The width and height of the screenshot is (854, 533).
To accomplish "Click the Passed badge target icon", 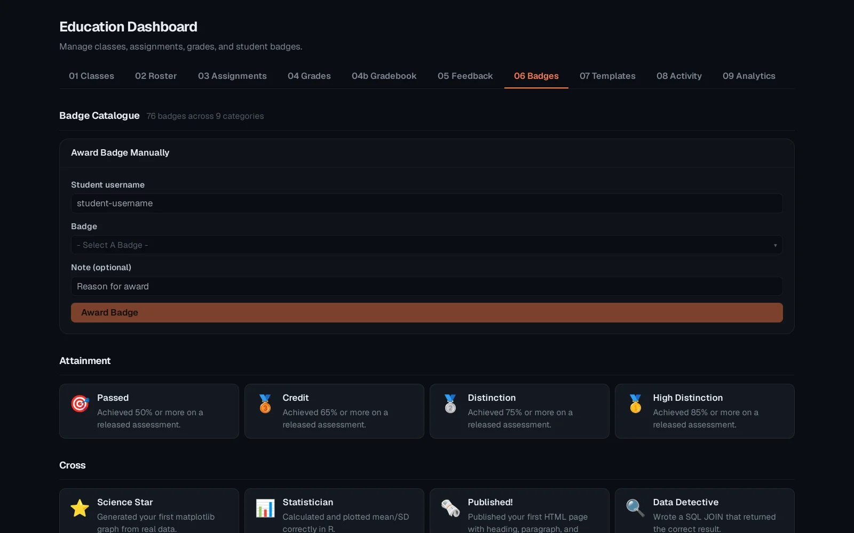I will (x=80, y=403).
